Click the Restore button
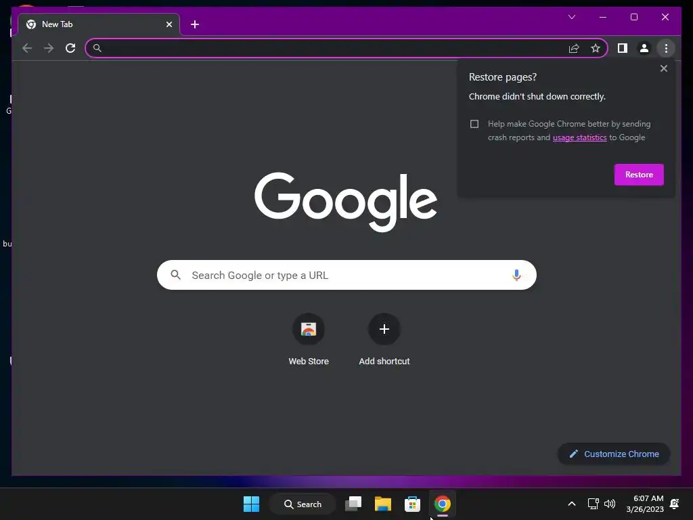693x520 pixels. [x=639, y=175]
